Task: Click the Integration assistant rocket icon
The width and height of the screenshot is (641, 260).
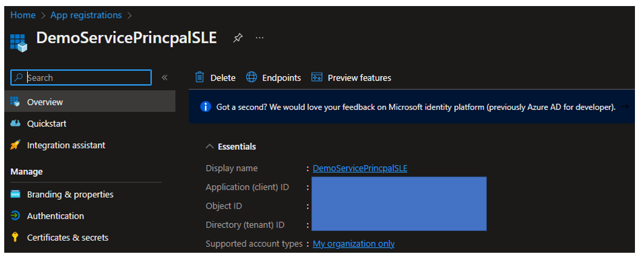Action: [x=15, y=145]
